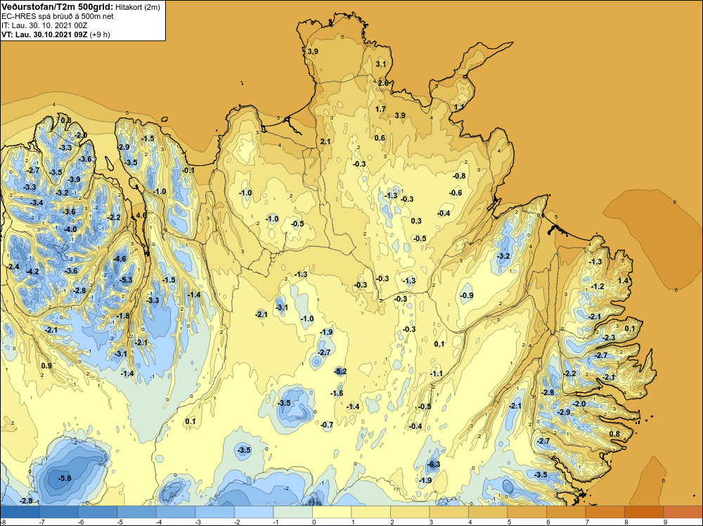Click the -7 to -6 legend color swatch
Viewport: 703px width, 526px height.
[59, 512]
